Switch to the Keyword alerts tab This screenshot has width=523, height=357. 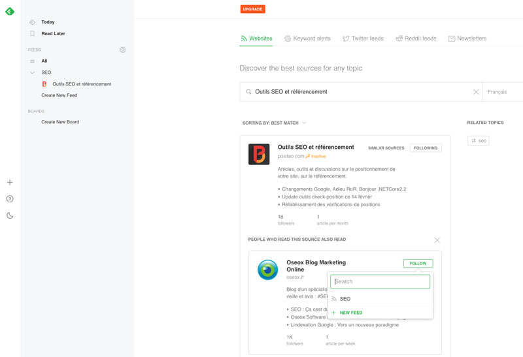pos(307,39)
